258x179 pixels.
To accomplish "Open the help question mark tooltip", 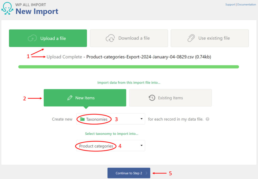I will (x=208, y=119).
